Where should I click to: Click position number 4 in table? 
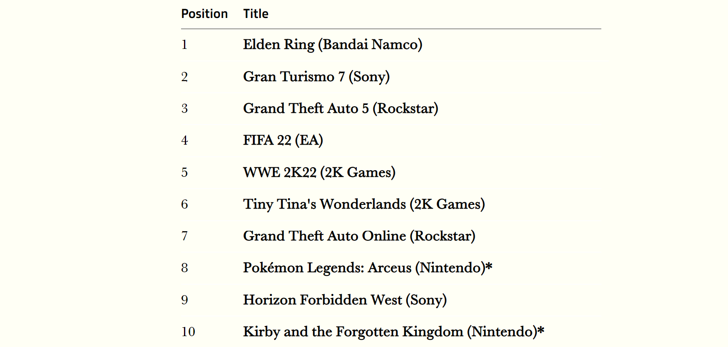coord(184,140)
